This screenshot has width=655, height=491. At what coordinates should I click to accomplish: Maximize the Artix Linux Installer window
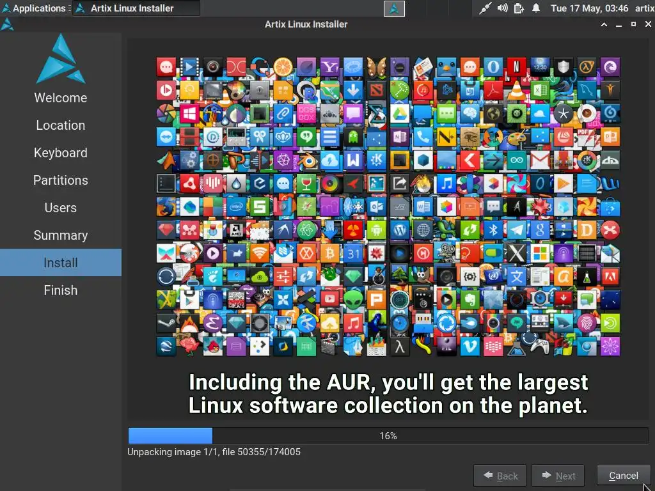point(634,25)
